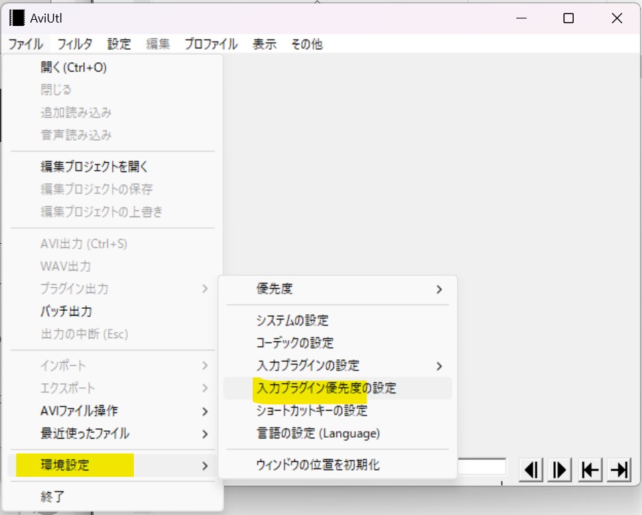This screenshot has width=642, height=515.
Task: Expand the AVIファイル操作 submenu
Action: tap(113, 410)
